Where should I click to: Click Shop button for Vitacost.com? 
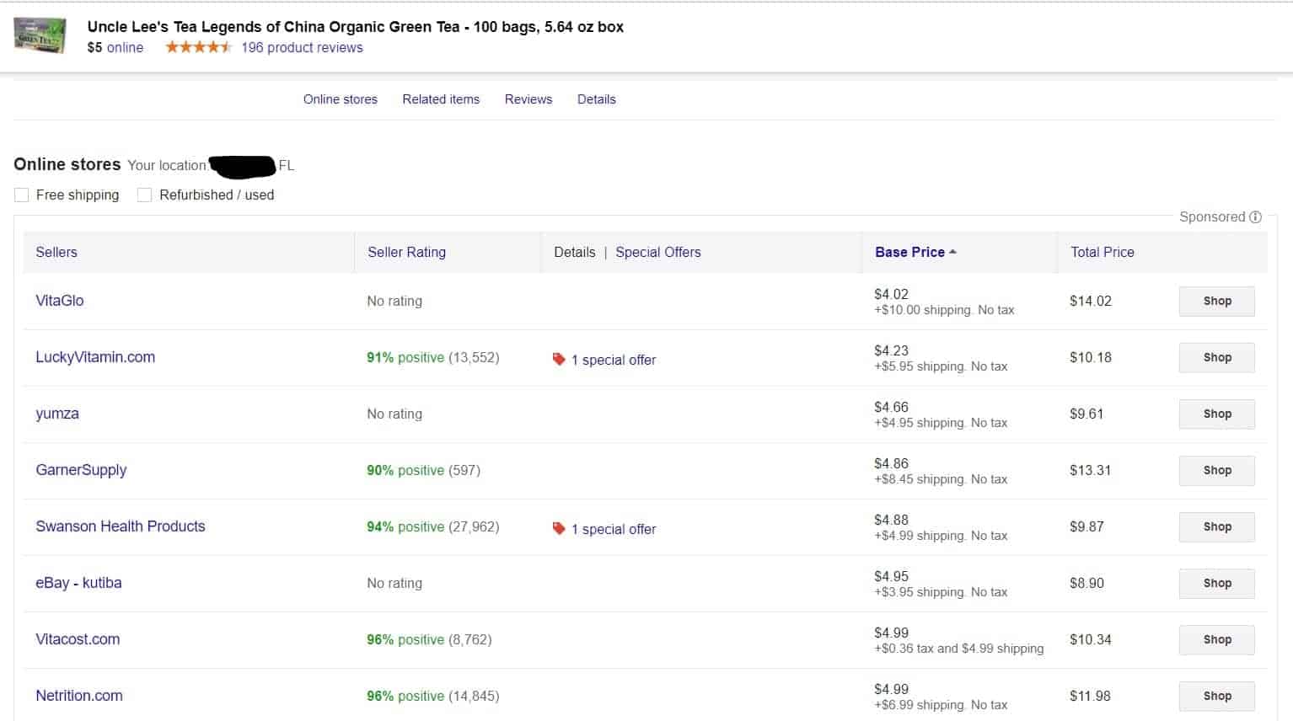click(1217, 640)
